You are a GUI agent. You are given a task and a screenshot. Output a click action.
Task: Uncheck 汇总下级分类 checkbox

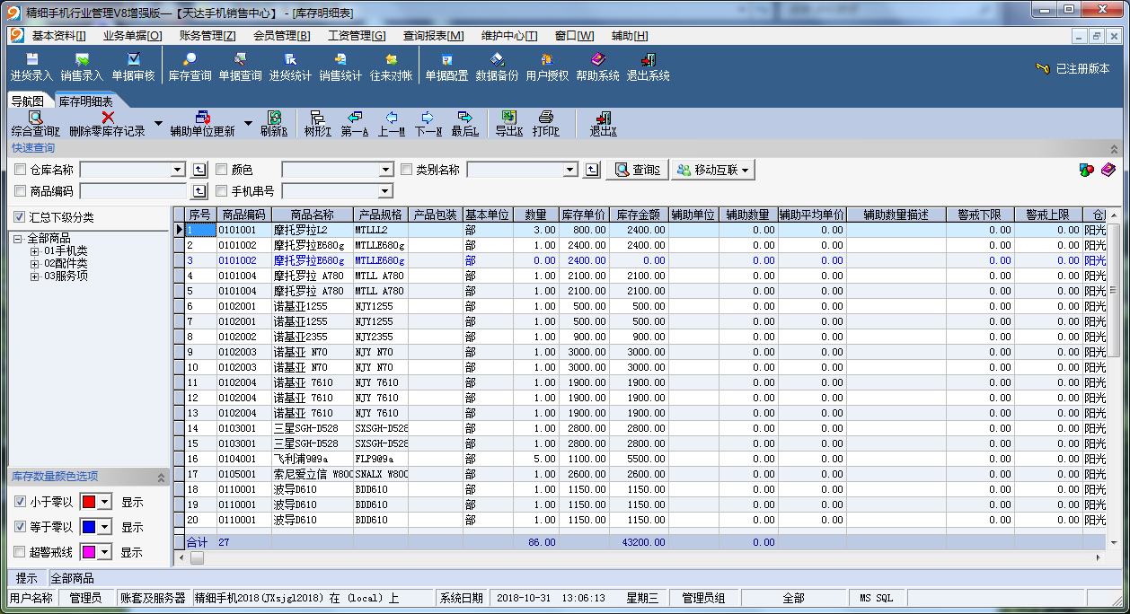point(20,217)
